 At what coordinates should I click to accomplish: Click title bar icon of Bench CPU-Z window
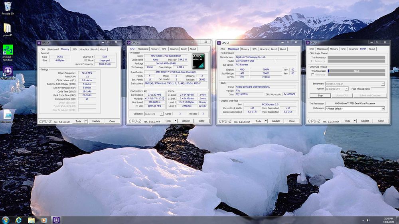coord(308,43)
